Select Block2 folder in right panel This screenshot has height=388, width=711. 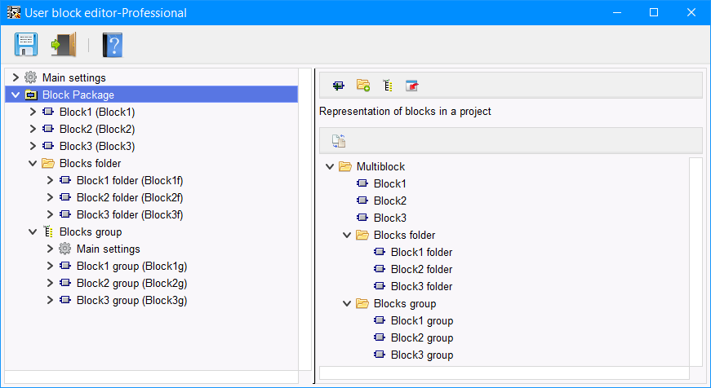421,269
